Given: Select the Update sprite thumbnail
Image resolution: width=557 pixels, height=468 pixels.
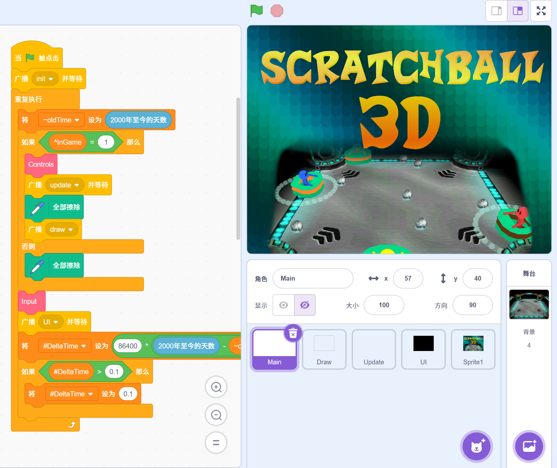Looking at the screenshot, I should tap(374, 349).
